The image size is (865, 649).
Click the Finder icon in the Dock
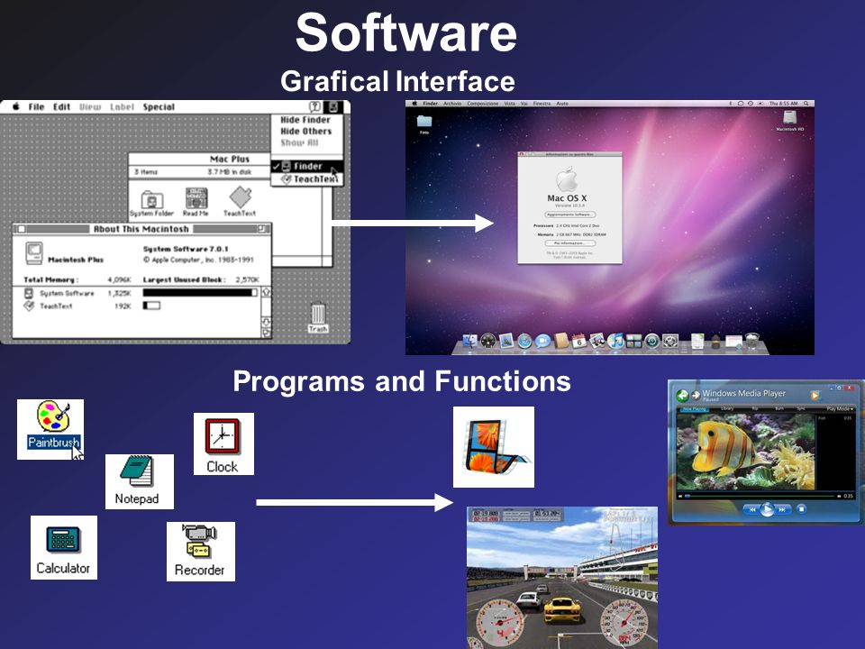coord(470,341)
